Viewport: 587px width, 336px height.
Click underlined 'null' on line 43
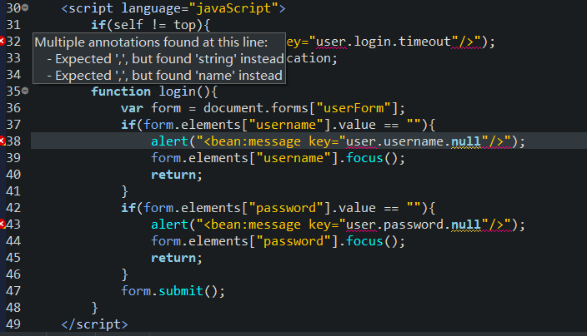coord(466,225)
